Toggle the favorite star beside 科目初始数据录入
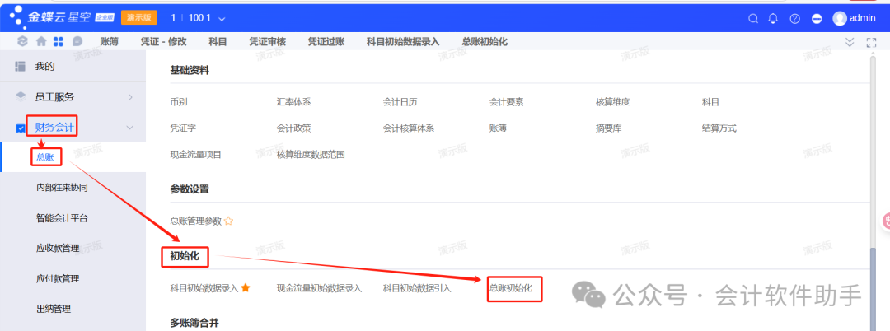The width and height of the screenshot is (890, 331). click(x=245, y=288)
